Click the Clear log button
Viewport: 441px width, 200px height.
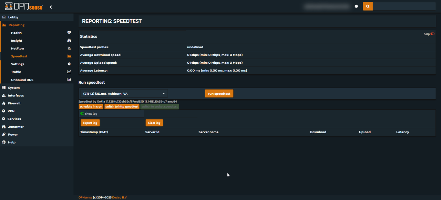154,123
